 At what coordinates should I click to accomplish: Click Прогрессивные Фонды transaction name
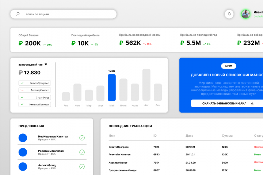coord(122,170)
